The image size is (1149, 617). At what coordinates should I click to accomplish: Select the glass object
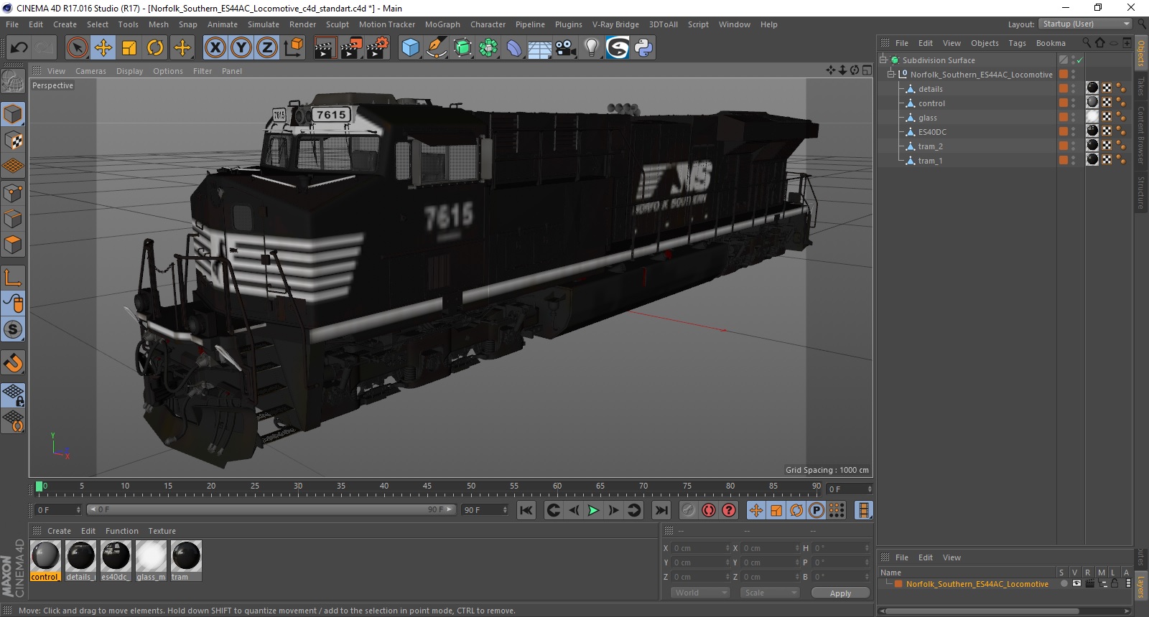(927, 118)
